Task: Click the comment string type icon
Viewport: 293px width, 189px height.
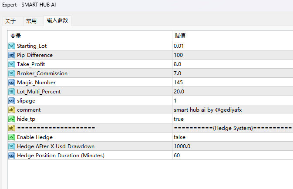Action: (12, 110)
